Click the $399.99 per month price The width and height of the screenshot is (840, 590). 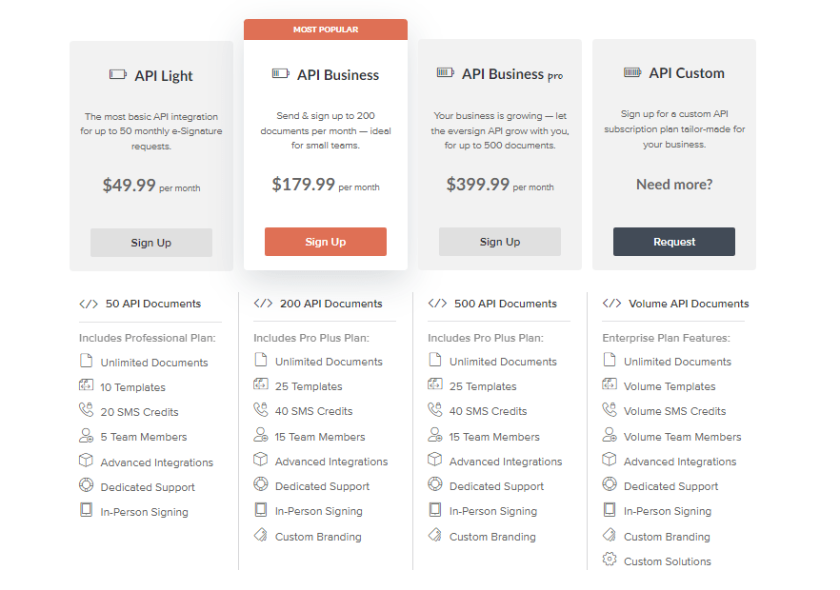tap(499, 184)
